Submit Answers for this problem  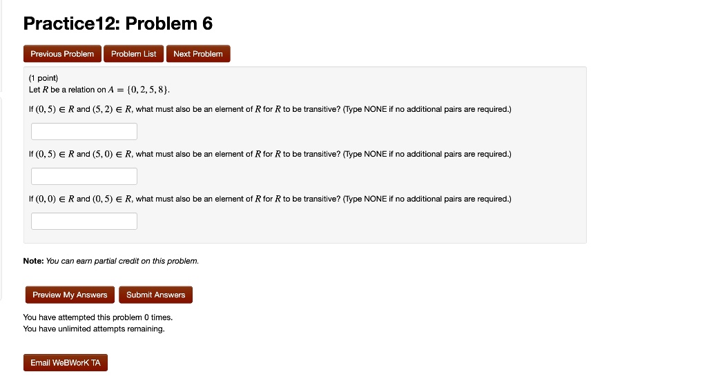[155, 295]
